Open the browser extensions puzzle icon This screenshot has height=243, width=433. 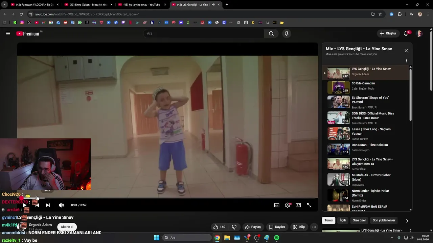pyautogui.click(x=400, y=14)
